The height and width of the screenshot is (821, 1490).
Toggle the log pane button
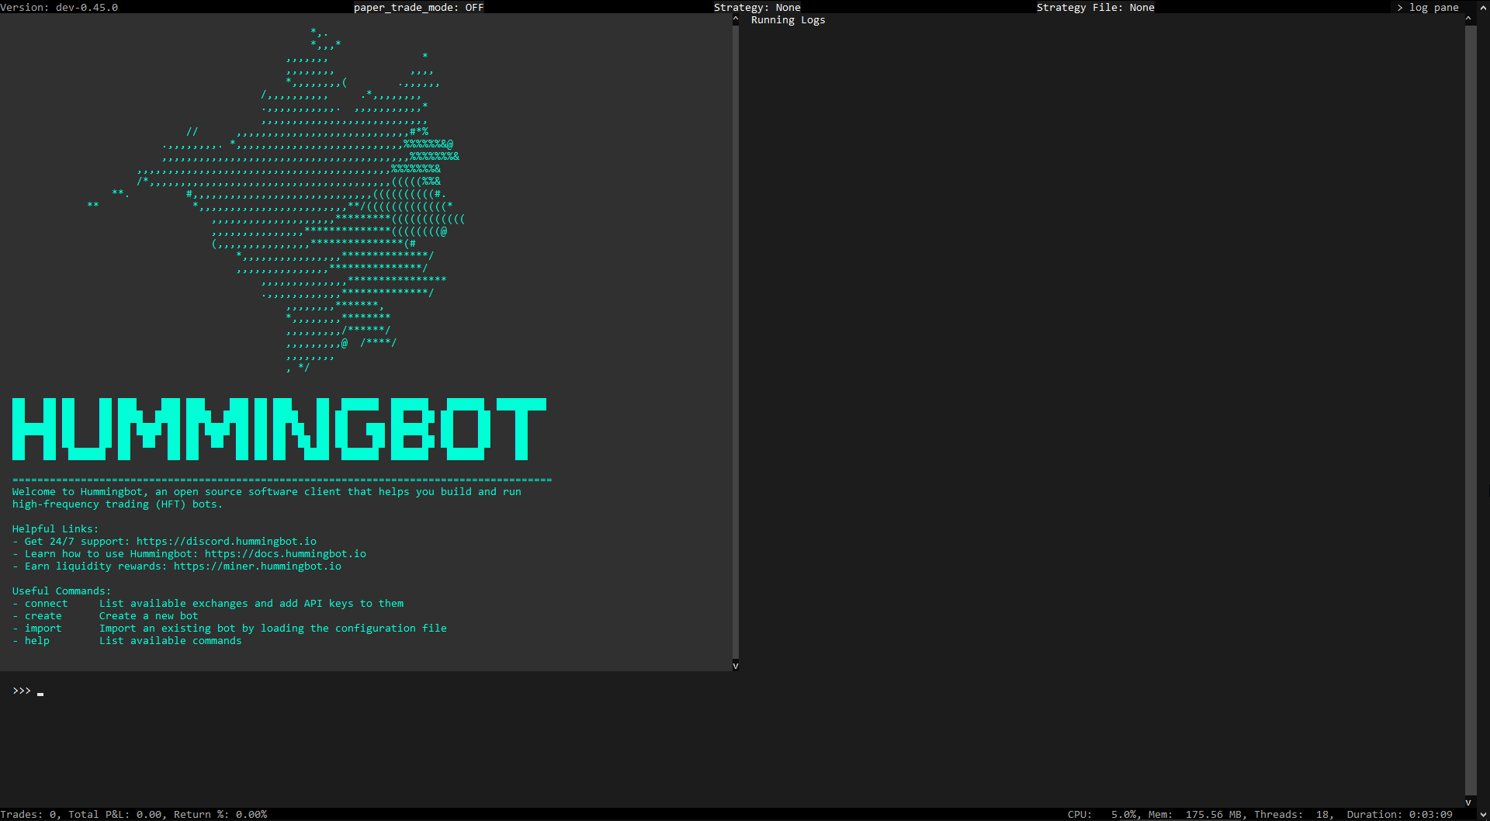[x=1428, y=7]
